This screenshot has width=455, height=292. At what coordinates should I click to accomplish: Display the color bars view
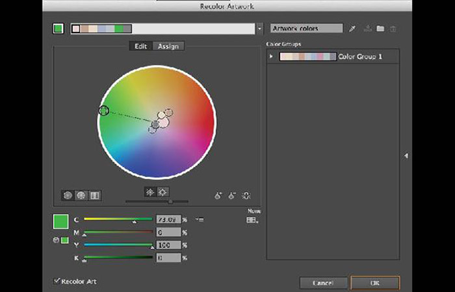[95, 195]
